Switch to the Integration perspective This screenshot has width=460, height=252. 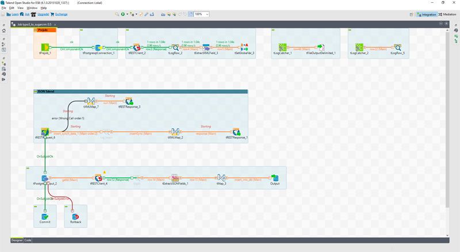(427, 14)
